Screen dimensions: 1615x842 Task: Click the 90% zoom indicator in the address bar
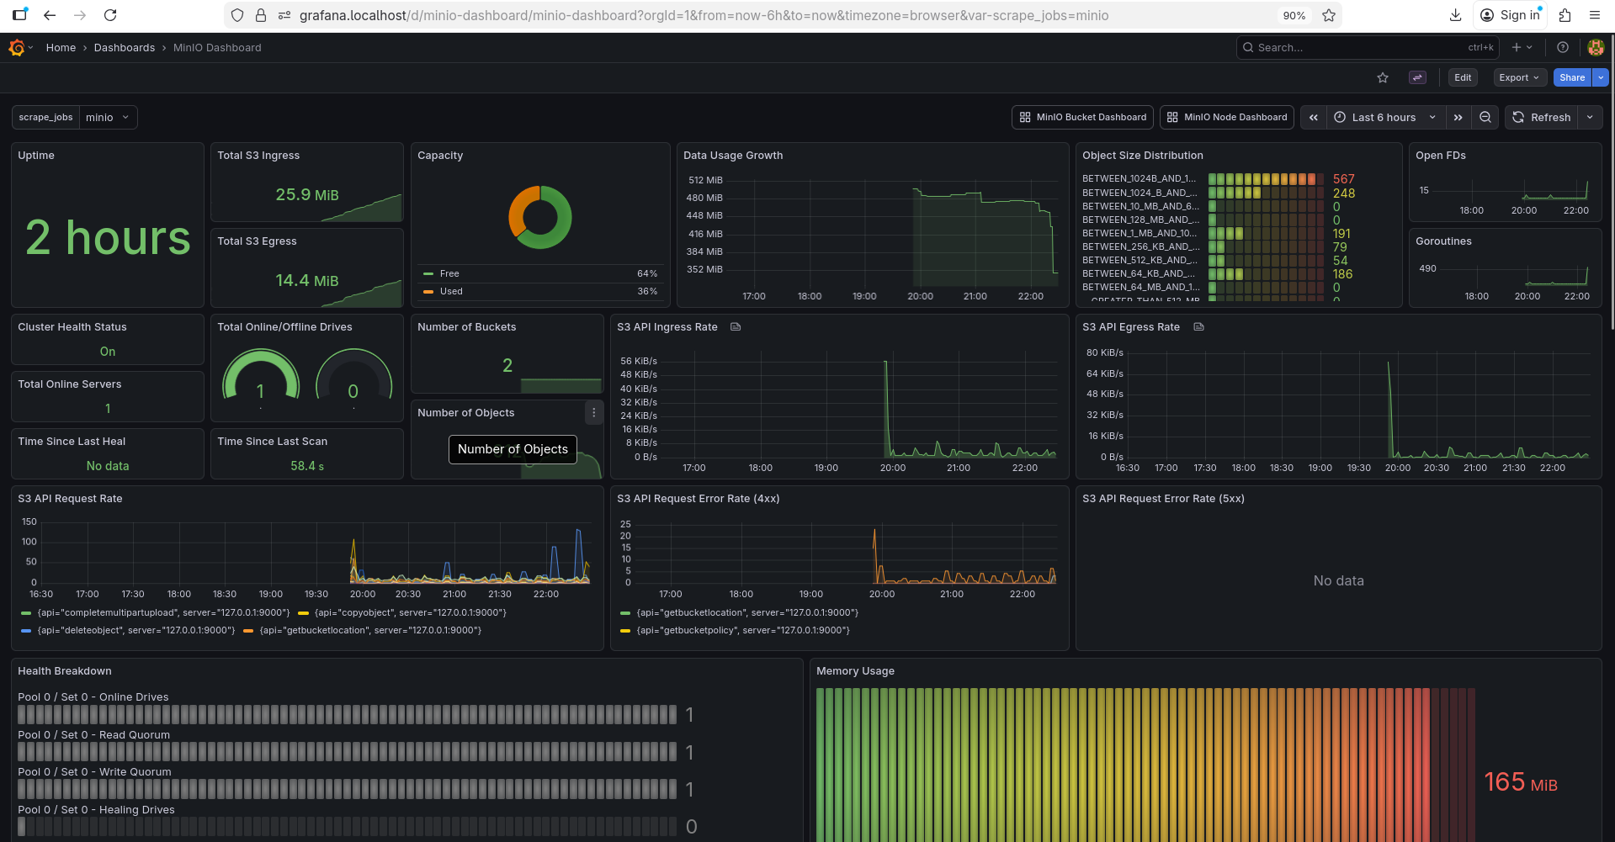(x=1294, y=15)
